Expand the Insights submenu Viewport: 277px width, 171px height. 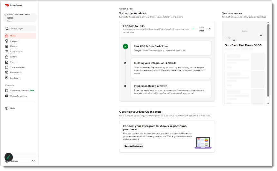(19, 41)
